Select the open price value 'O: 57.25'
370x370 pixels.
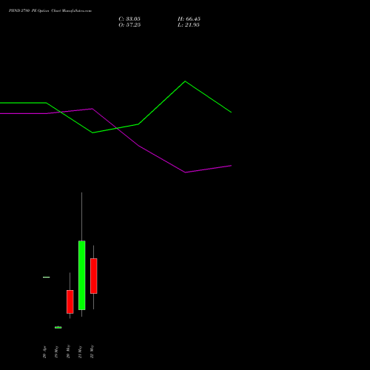click(x=129, y=25)
